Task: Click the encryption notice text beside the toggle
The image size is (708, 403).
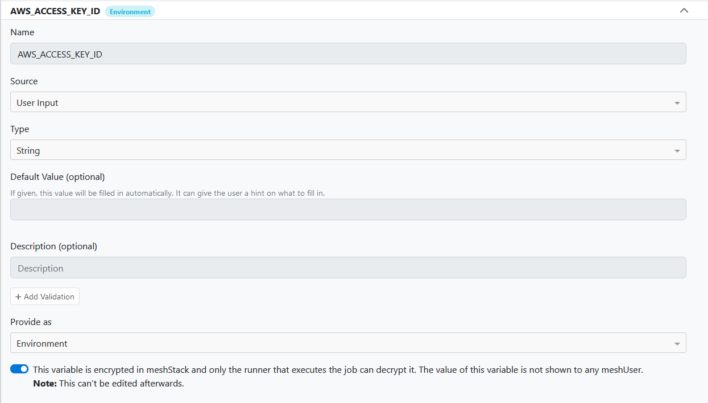Action: pos(338,376)
